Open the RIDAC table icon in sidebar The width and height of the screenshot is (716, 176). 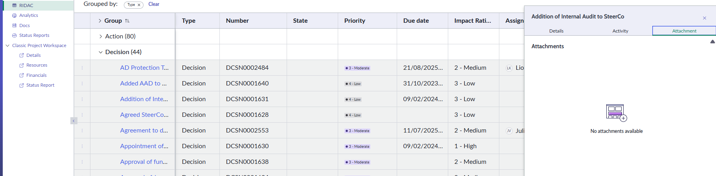(15, 5)
